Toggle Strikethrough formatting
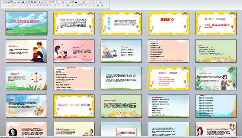 pyautogui.click(x=30, y=5)
